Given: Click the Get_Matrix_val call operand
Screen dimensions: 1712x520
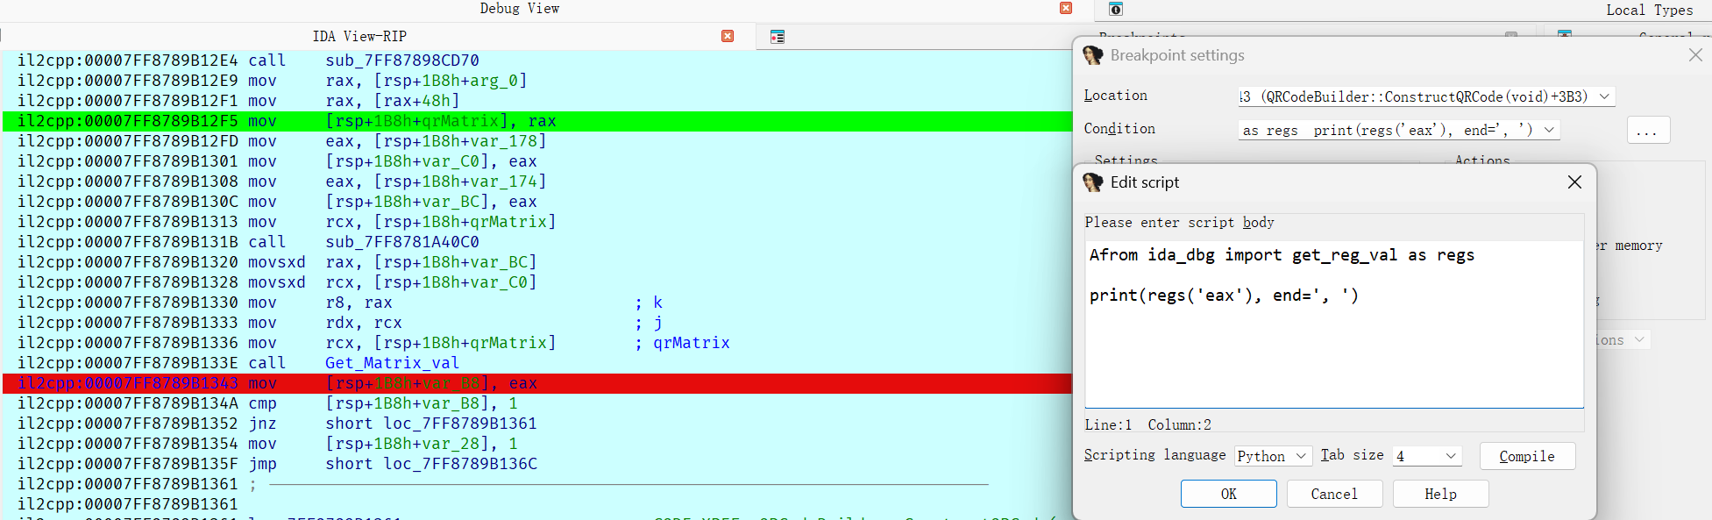Looking at the screenshot, I should click(392, 363).
